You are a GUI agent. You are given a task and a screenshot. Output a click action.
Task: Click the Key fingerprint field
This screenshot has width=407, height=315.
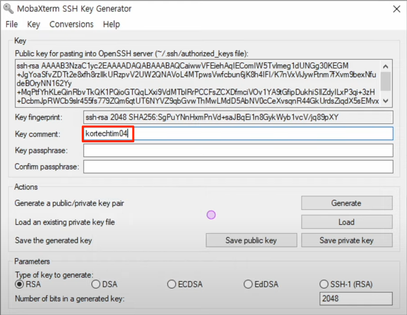(238, 117)
